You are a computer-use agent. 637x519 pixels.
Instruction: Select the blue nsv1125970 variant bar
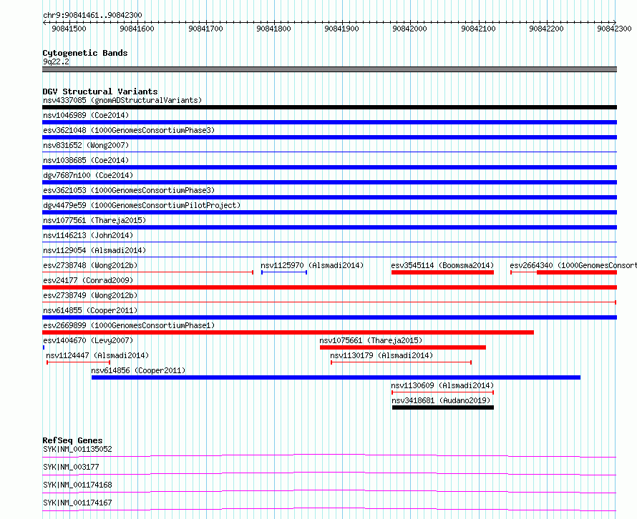[x=284, y=272]
